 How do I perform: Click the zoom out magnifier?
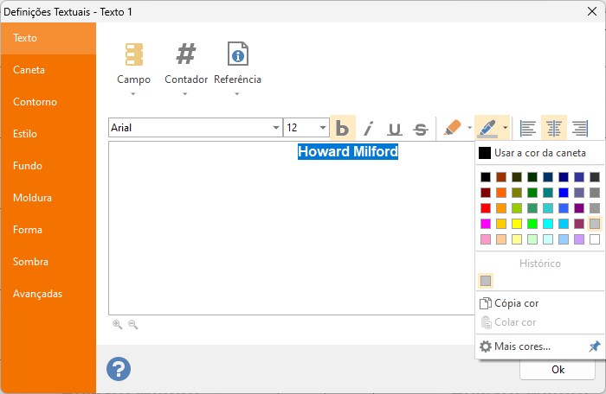tap(133, 325)
